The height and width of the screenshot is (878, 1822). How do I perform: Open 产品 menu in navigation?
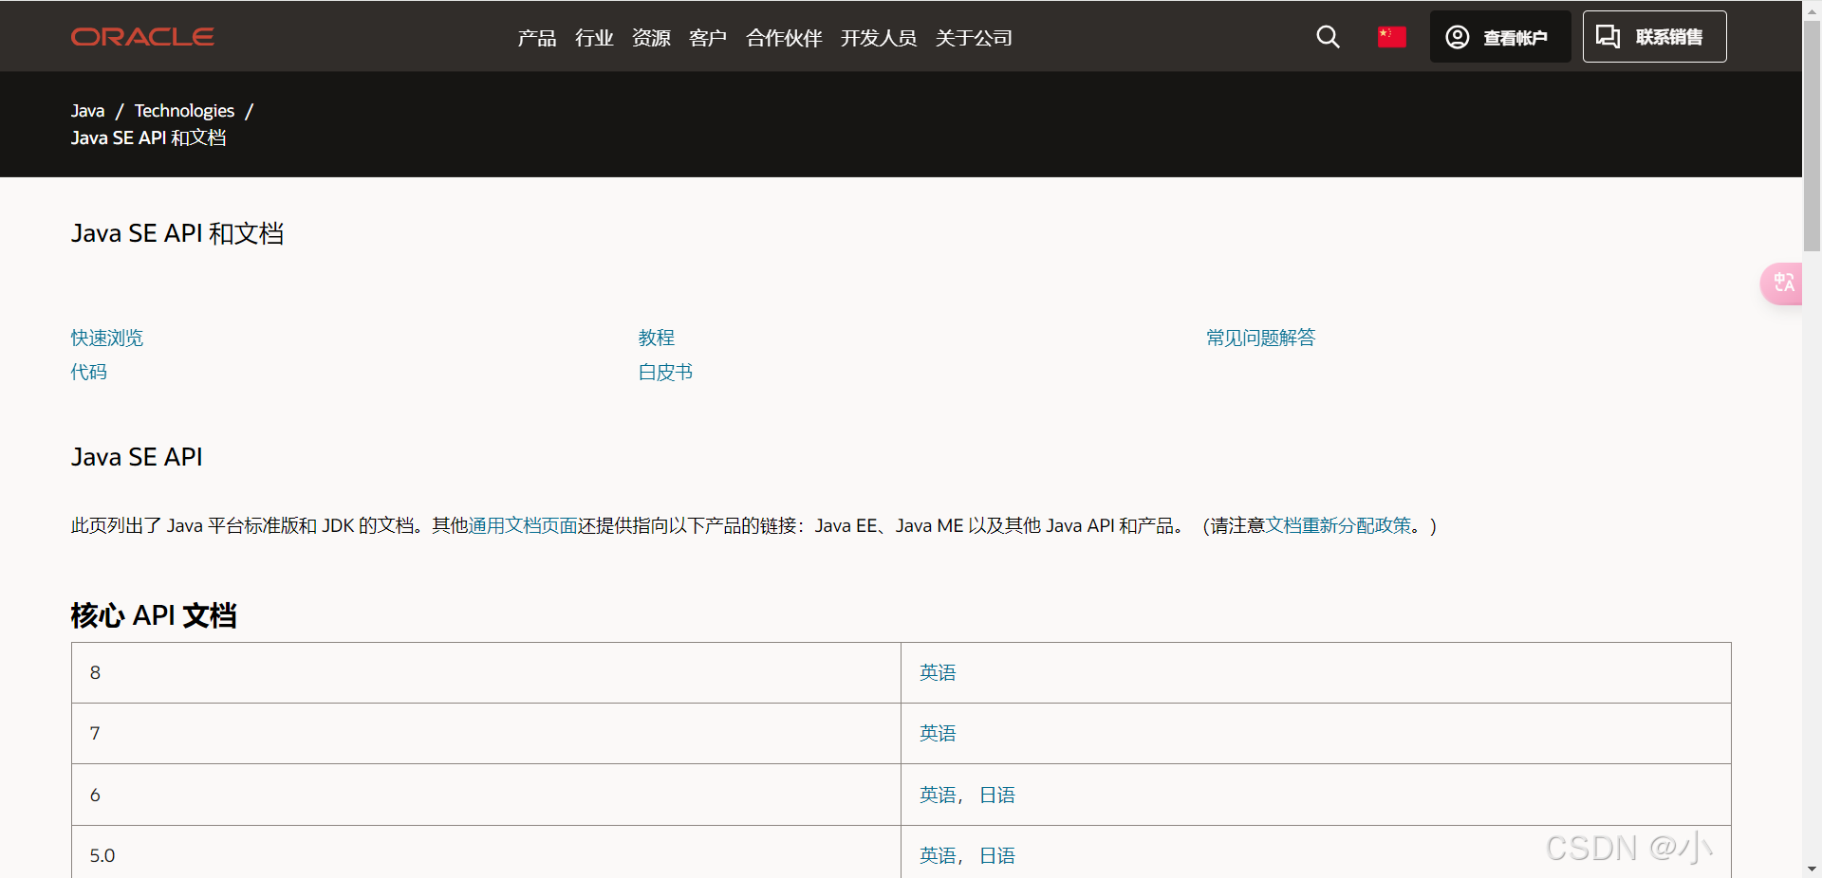(x=536, y=38)
